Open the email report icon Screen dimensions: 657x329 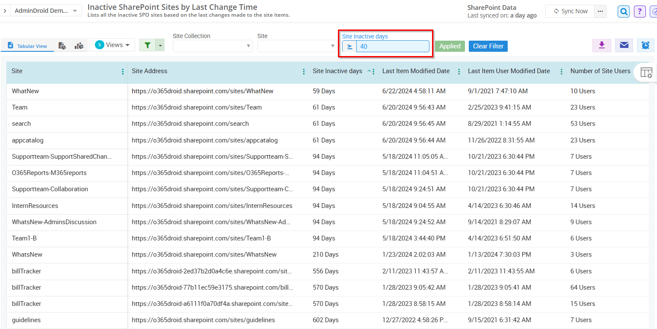coord(624,45)
